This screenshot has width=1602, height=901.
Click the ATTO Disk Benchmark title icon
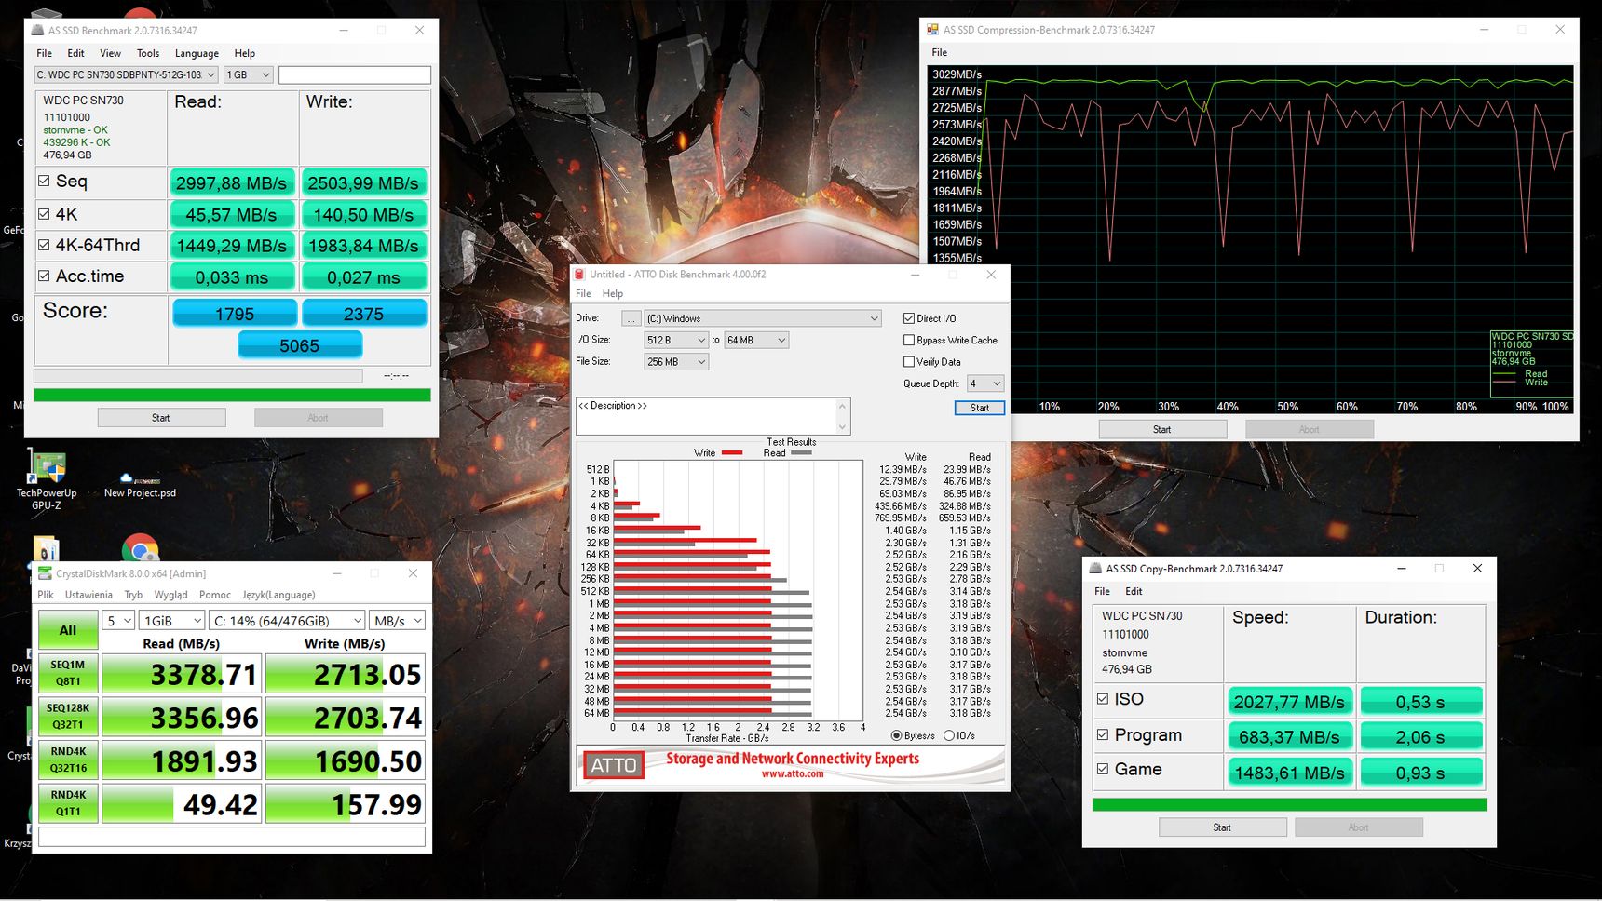pyautogui.click(x=579, y=275)
